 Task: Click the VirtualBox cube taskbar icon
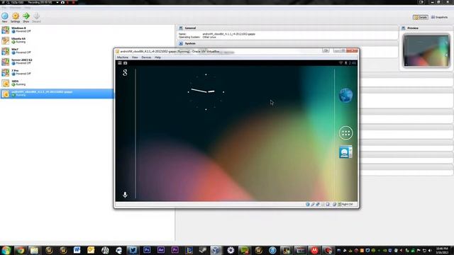click(x=216, y=250)
